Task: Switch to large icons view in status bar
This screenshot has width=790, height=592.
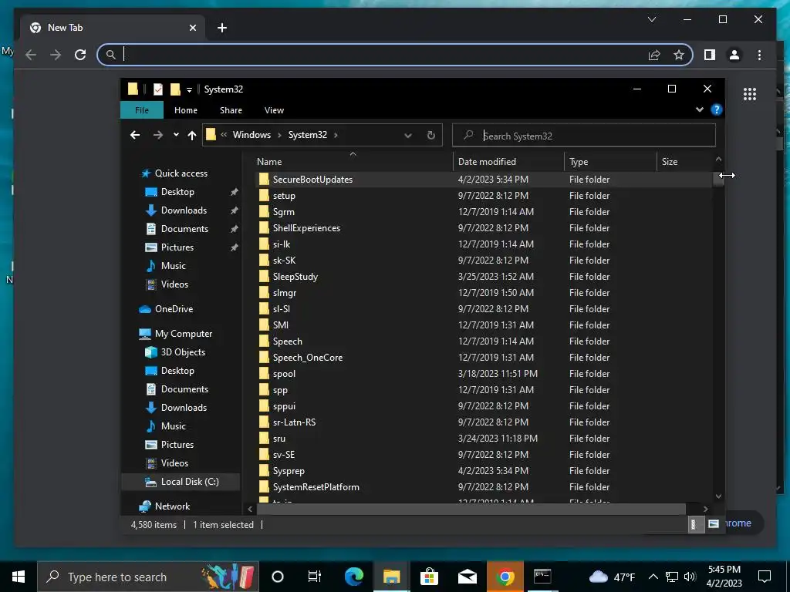Action: (x=714, y=524)
